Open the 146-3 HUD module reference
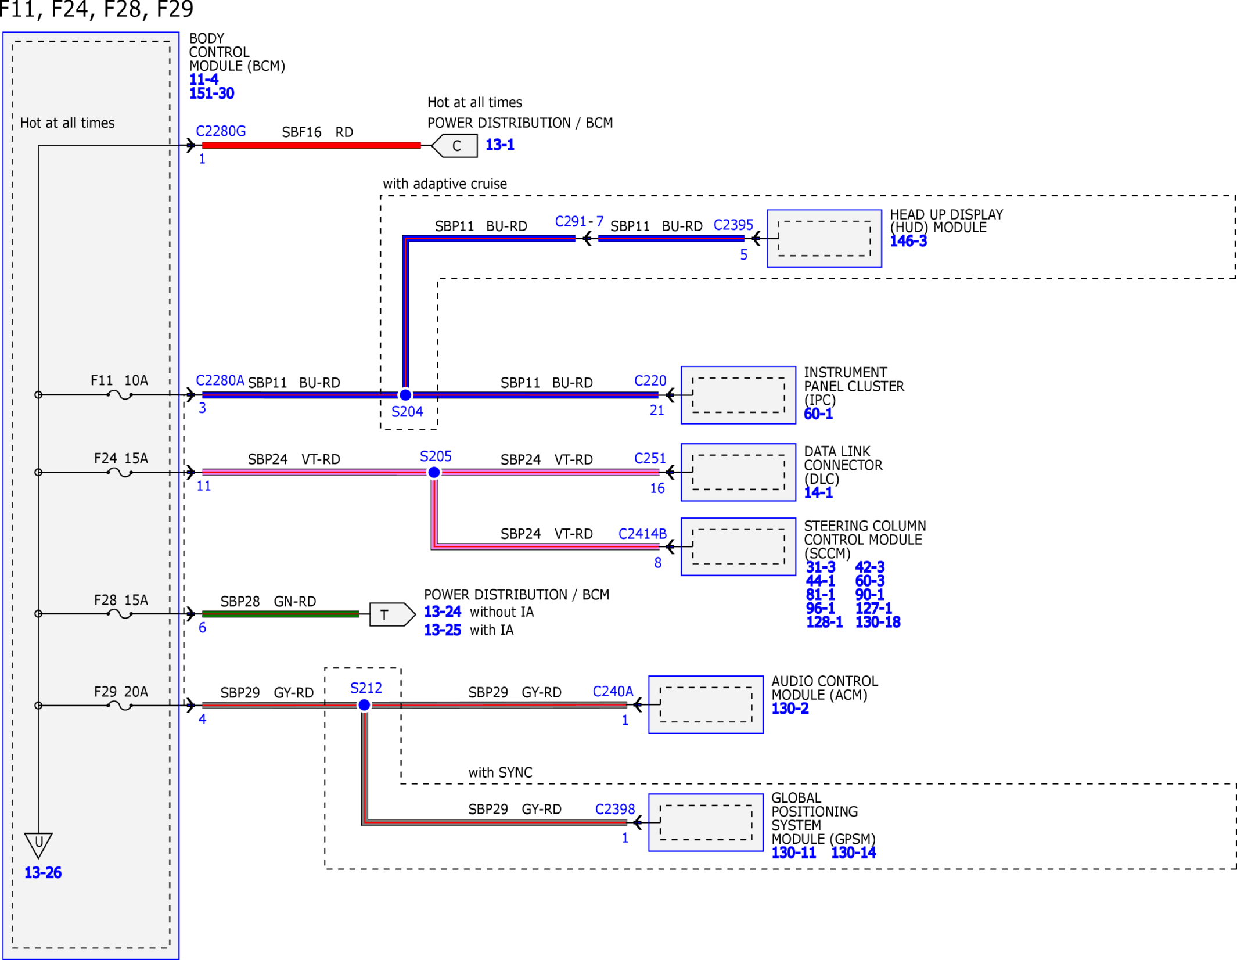 (x=908, y=241)
